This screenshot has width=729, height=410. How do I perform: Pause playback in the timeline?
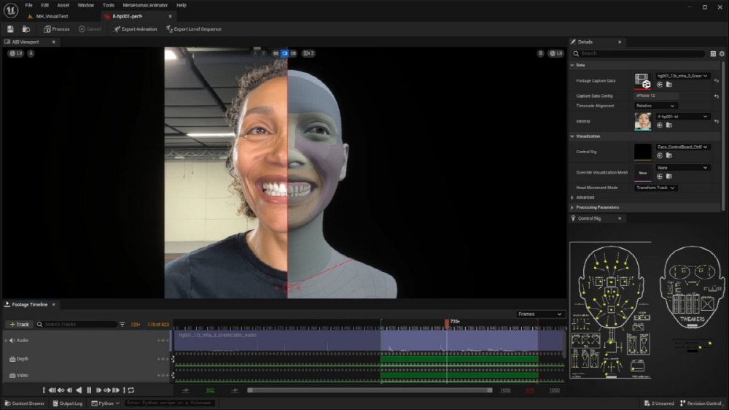90,390
